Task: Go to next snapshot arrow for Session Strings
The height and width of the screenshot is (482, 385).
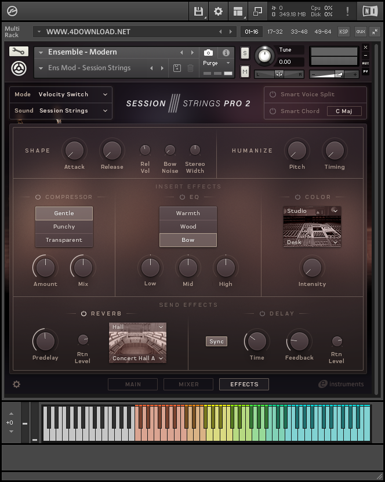Action: pos(162,68)
